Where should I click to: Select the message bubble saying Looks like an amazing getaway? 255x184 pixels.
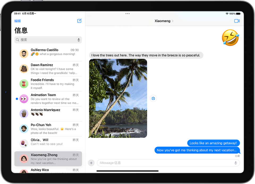[213, 143]
